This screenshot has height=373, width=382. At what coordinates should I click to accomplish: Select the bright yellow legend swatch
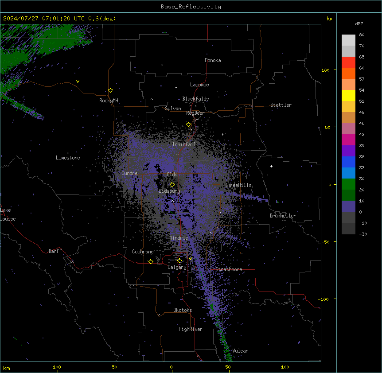click(348, 95)
